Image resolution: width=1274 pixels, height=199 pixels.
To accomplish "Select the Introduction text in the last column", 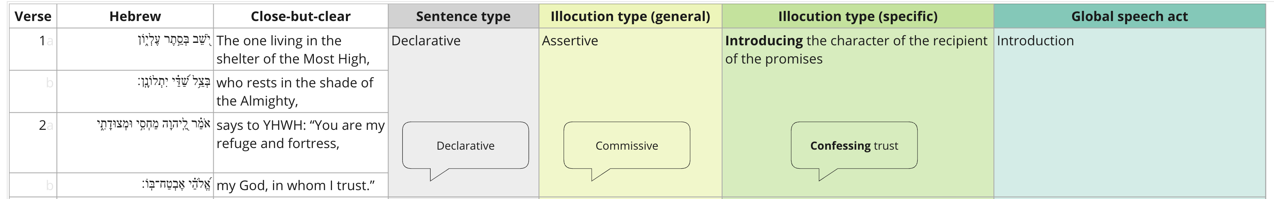I will 1035,40.
